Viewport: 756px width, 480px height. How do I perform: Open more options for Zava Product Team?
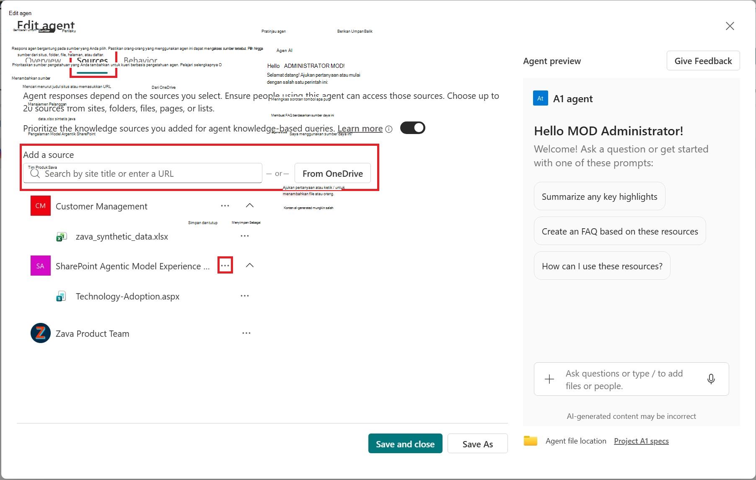246,333
